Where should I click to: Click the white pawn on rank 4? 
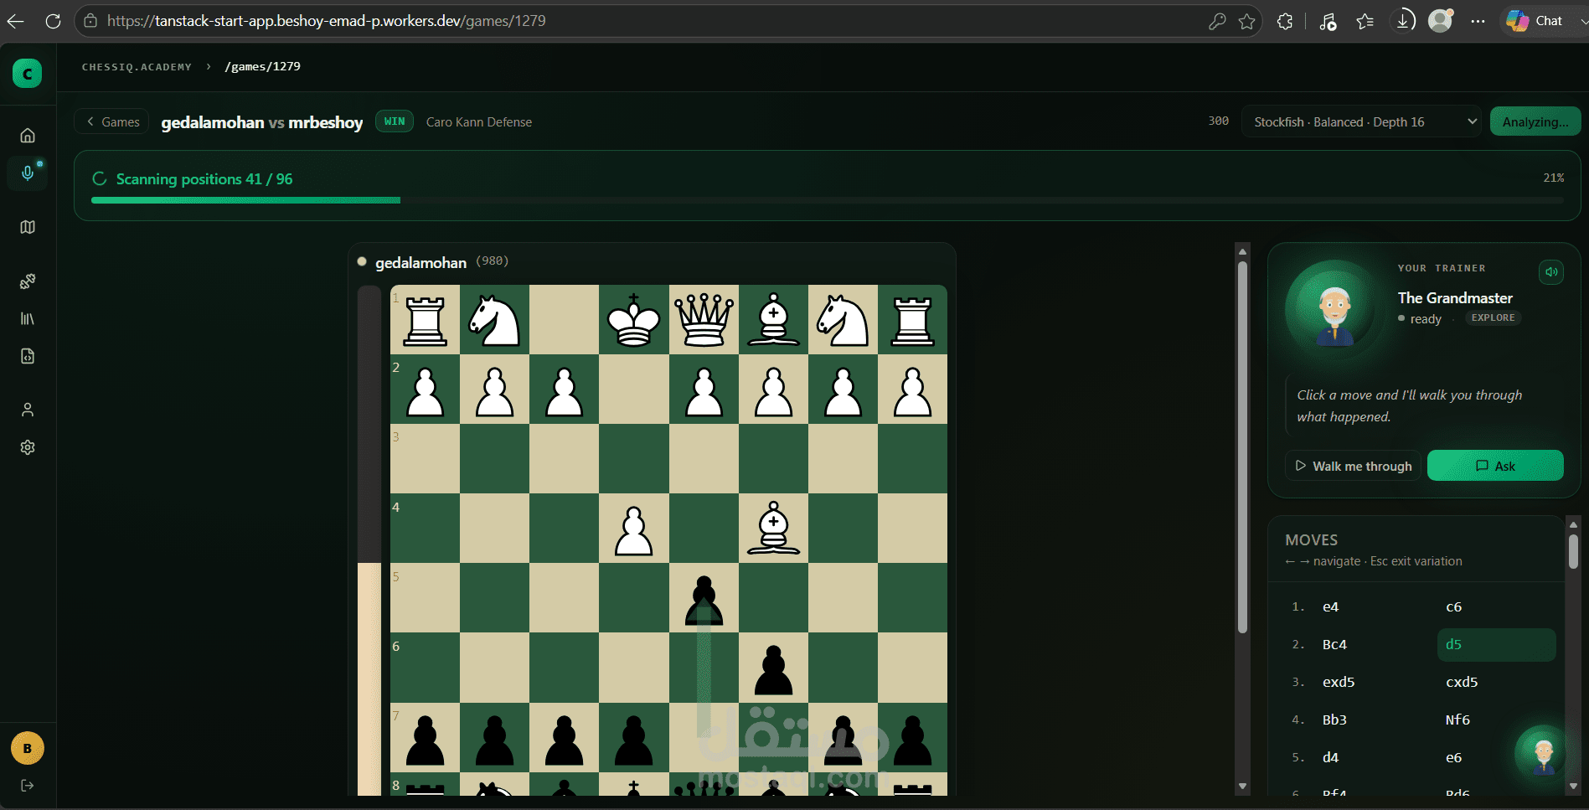[x=634, y=530]
